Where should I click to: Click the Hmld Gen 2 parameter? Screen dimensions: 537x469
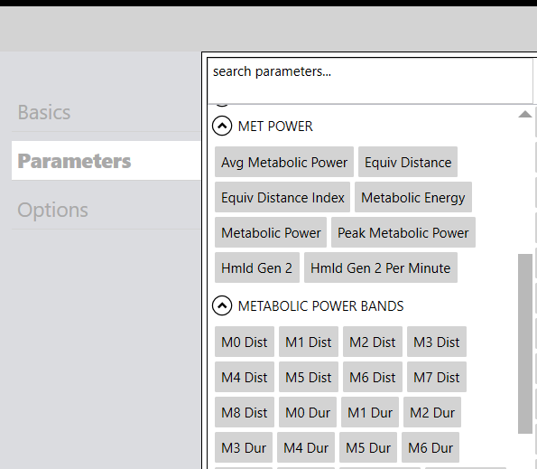point(257,268)
